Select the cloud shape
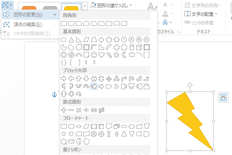The width and height of the screenshot is (232, 155). coord(132,55)
